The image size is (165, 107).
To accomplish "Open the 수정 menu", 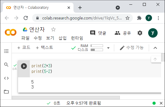I will pyautogui.click(x=38, y=38).
